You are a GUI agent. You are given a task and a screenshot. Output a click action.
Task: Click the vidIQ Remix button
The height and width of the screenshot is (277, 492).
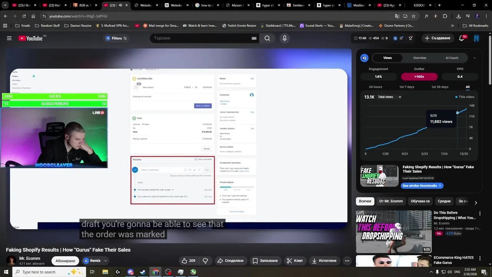click(x=92, y=261)
